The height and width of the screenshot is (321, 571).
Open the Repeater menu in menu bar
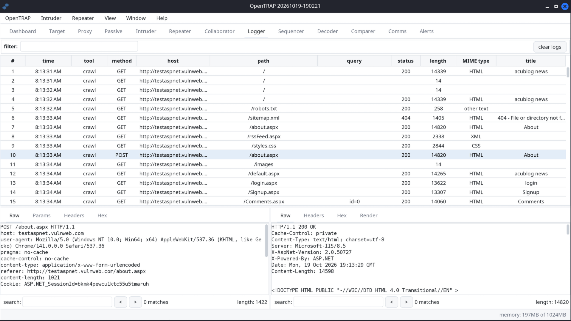pos(83,18)
